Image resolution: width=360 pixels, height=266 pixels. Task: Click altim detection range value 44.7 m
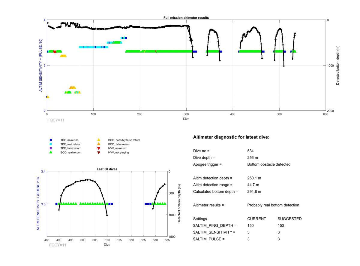click(253, 185)
